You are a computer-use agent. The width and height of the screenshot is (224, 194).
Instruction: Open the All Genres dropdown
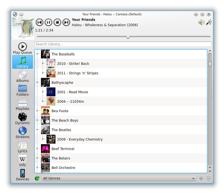click(x=119, y=179)
